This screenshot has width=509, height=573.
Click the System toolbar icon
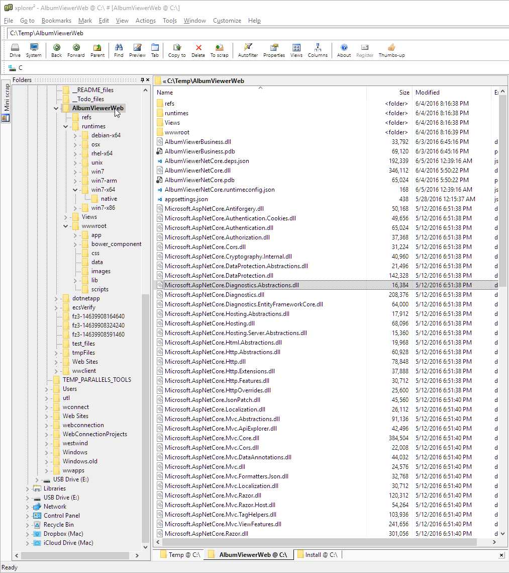point(34,50)
